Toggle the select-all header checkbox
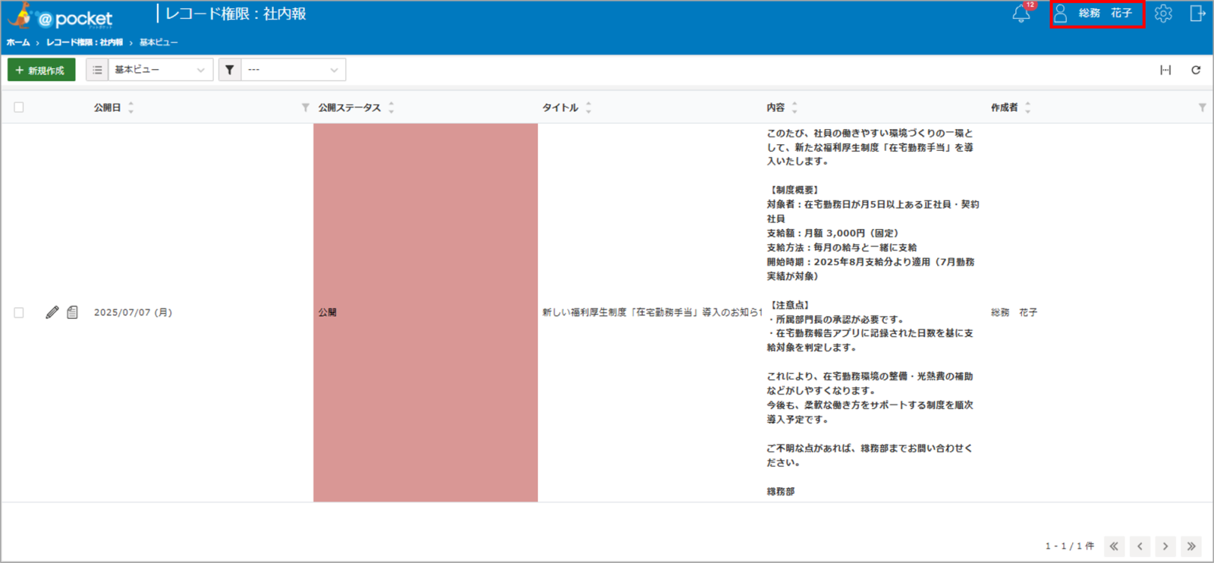Screen dimensions: 1214x563 (x=19, y=108)
